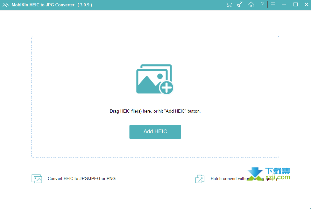Screen dimensions: 311x209
Task: Open the home page icon
Action: tap(251, 4)
